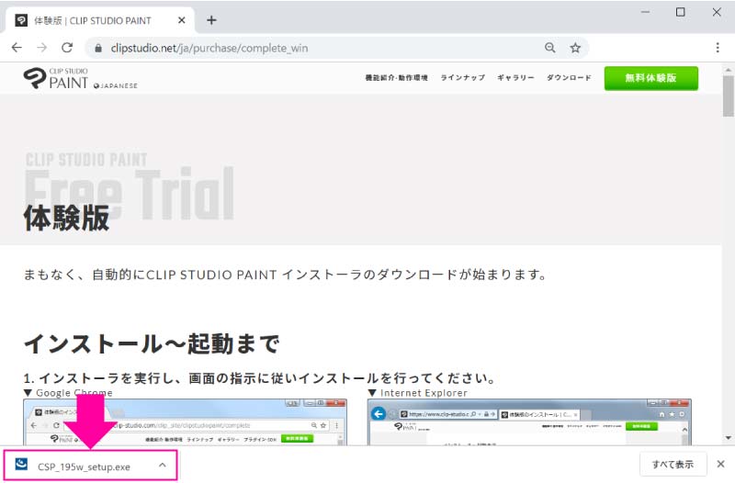This screenshot has height=483, width=735.
Task: Reload the page with refresh icon
Action: (x=67, y=48)
